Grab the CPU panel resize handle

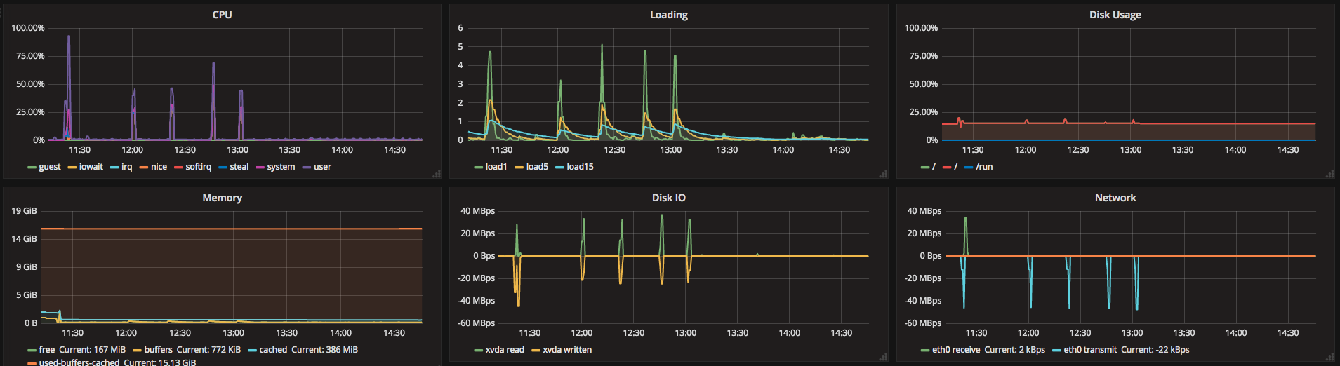436,174
